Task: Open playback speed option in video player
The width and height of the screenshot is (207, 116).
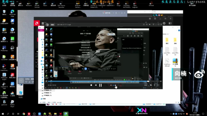Action: pyautogui.click(x=145, y=85)
